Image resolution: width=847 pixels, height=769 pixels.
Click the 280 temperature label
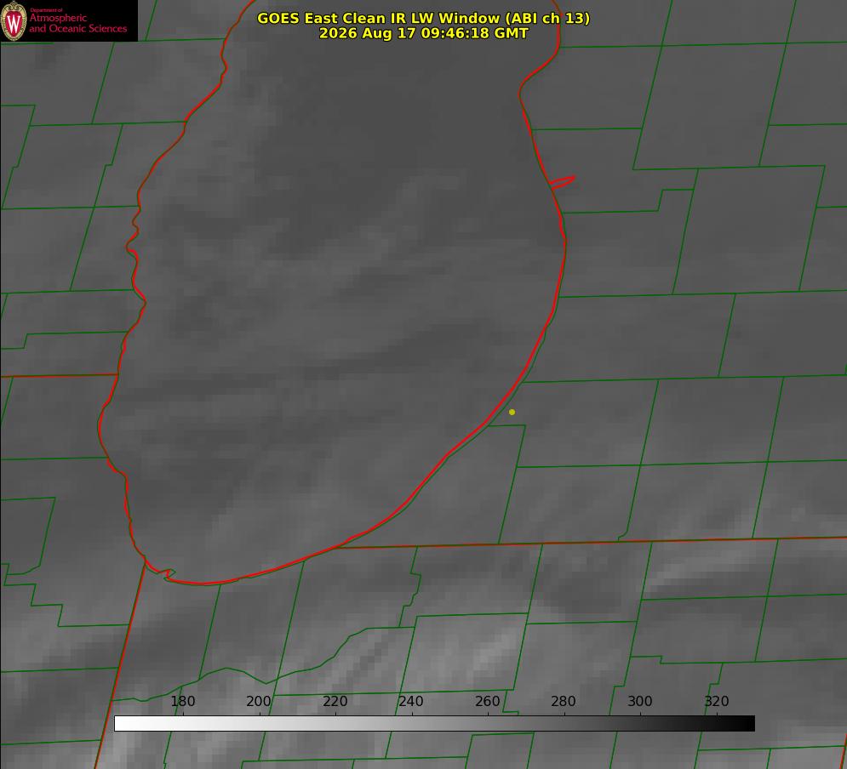[x=564, y=701]
